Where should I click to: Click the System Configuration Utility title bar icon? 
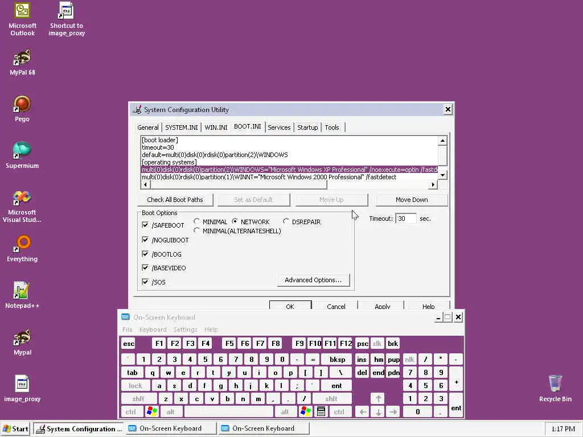click(137, 110)
